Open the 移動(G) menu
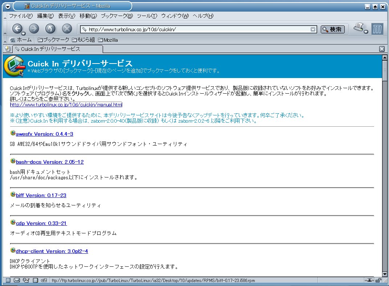The height and width of the screenshot is (286, 389). coord(88,16)
